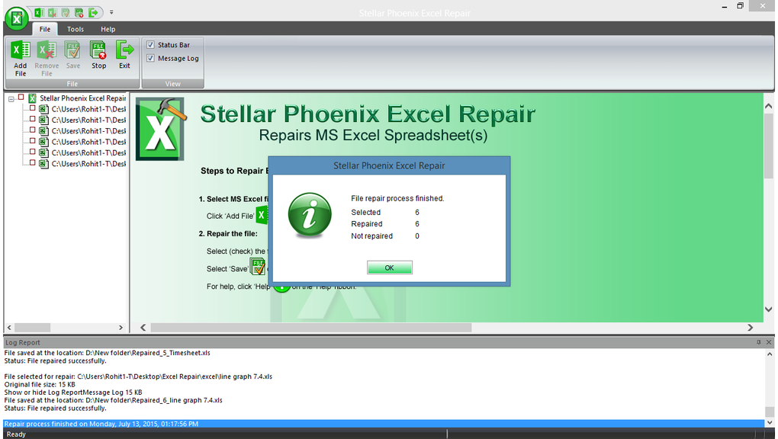Image resolution: width=778 pixels, height=439 pixels.
Task: Select the Stellar Phoenix Excel Repair root tree icon
Action: click(32, 98)
